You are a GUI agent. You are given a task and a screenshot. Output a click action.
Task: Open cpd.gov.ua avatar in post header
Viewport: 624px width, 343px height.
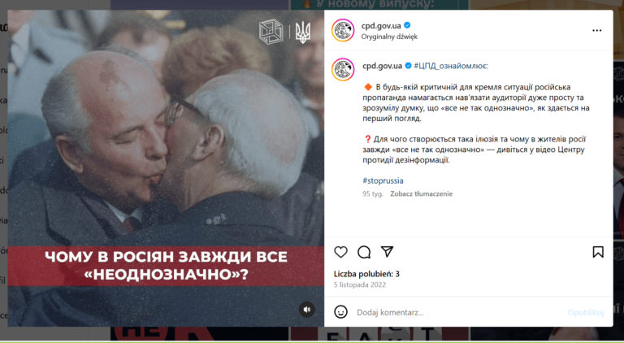click(x=343, y=30)
